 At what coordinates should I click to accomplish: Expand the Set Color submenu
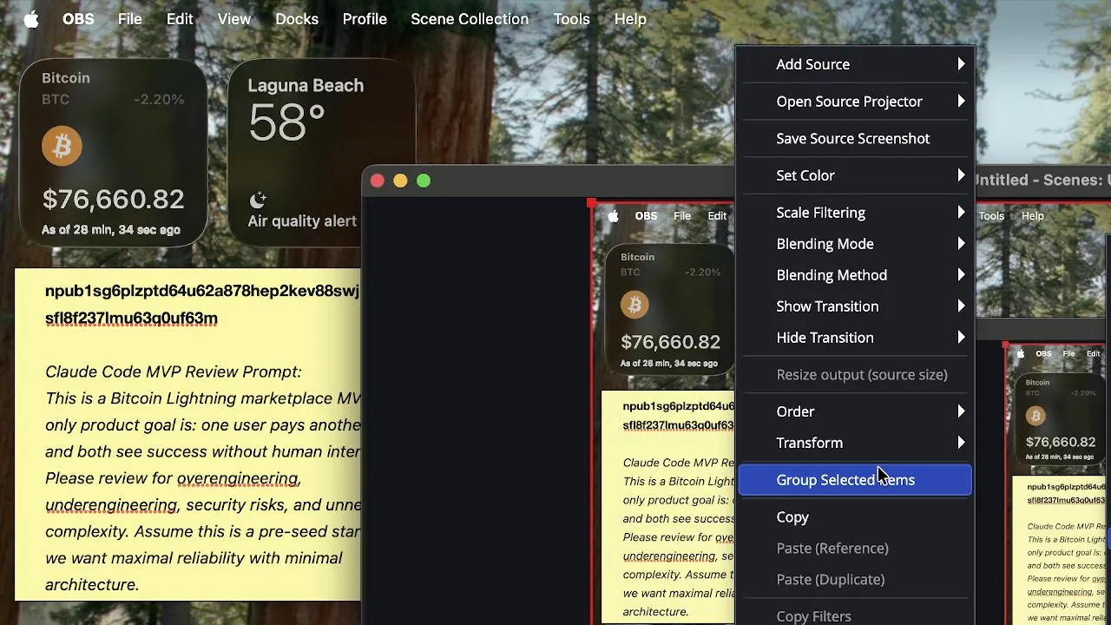(x=855, y=175)
